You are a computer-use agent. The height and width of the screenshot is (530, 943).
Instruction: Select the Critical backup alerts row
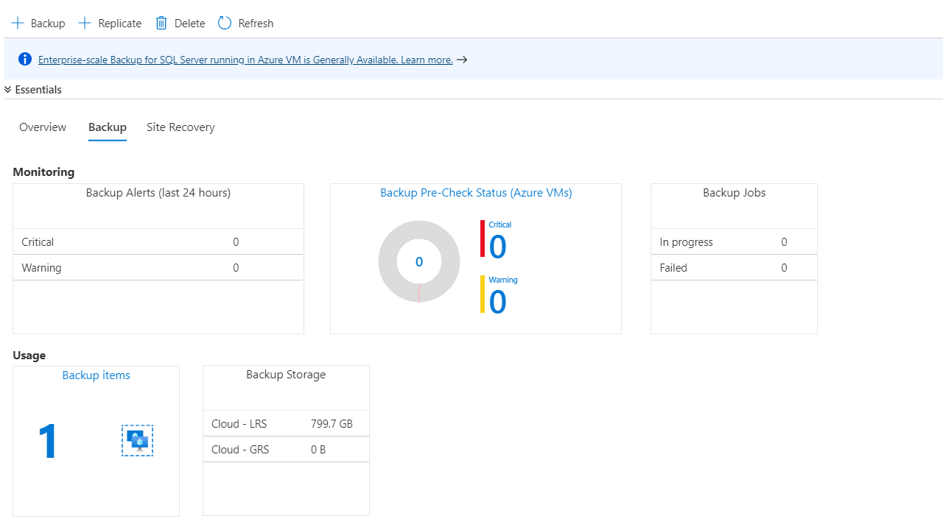158,242
